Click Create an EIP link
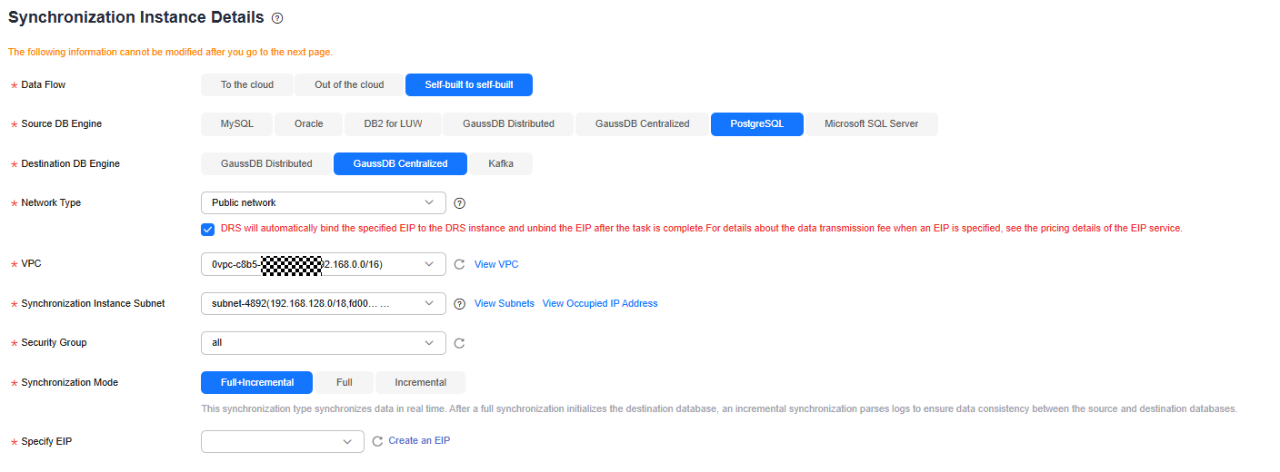 [x=419, y=440]
